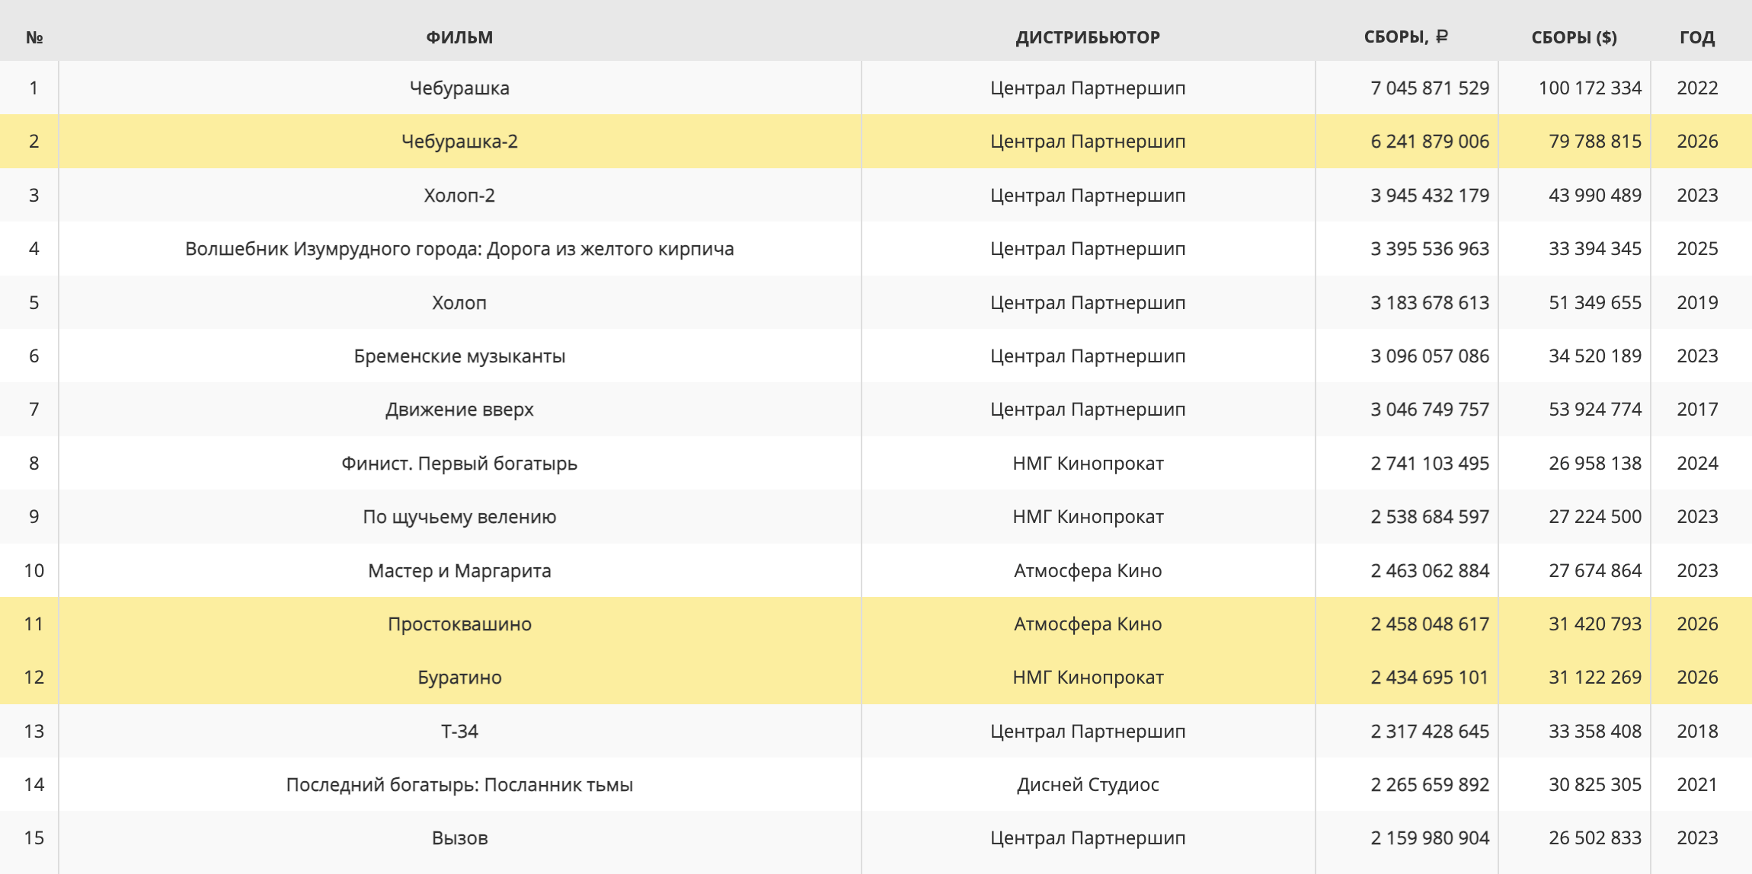Click Атмосфера Кино in Мастер и Маргарита row

(1087, 571)
